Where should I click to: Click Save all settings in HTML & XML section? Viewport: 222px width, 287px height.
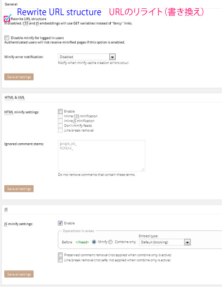tap(19, 189)
